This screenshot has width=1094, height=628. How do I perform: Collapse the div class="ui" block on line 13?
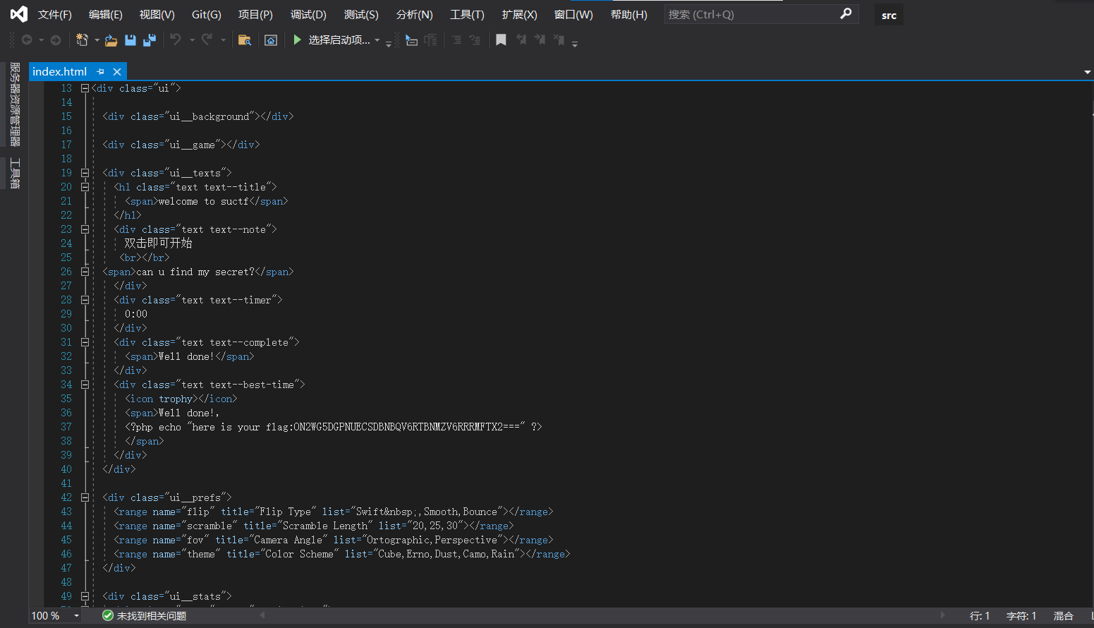85,88
